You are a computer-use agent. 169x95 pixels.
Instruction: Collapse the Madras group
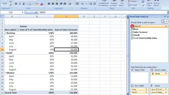tap(6, 73)
